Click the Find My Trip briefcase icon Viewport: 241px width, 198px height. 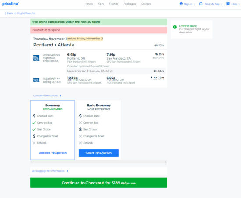[x=201, y=4]
